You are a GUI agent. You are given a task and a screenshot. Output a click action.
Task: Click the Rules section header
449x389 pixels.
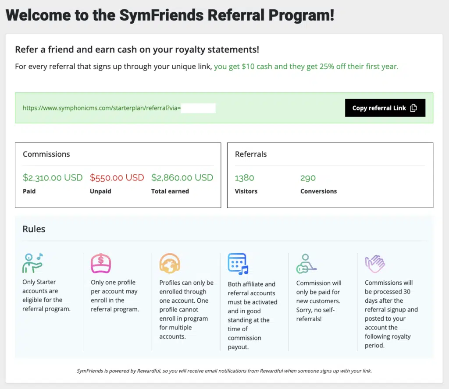tap(34, 229)
